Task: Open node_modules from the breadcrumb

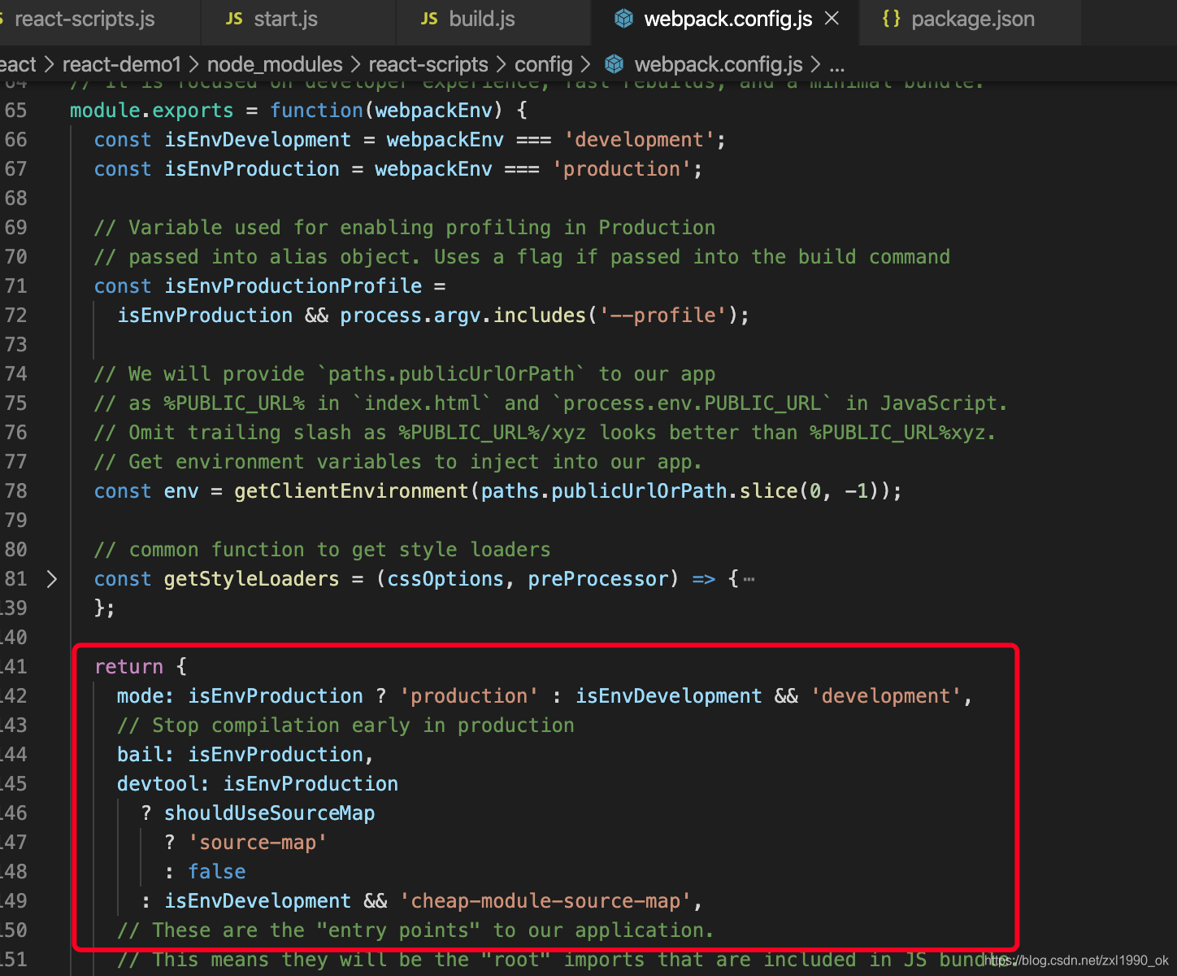Action: pos(275,64)
